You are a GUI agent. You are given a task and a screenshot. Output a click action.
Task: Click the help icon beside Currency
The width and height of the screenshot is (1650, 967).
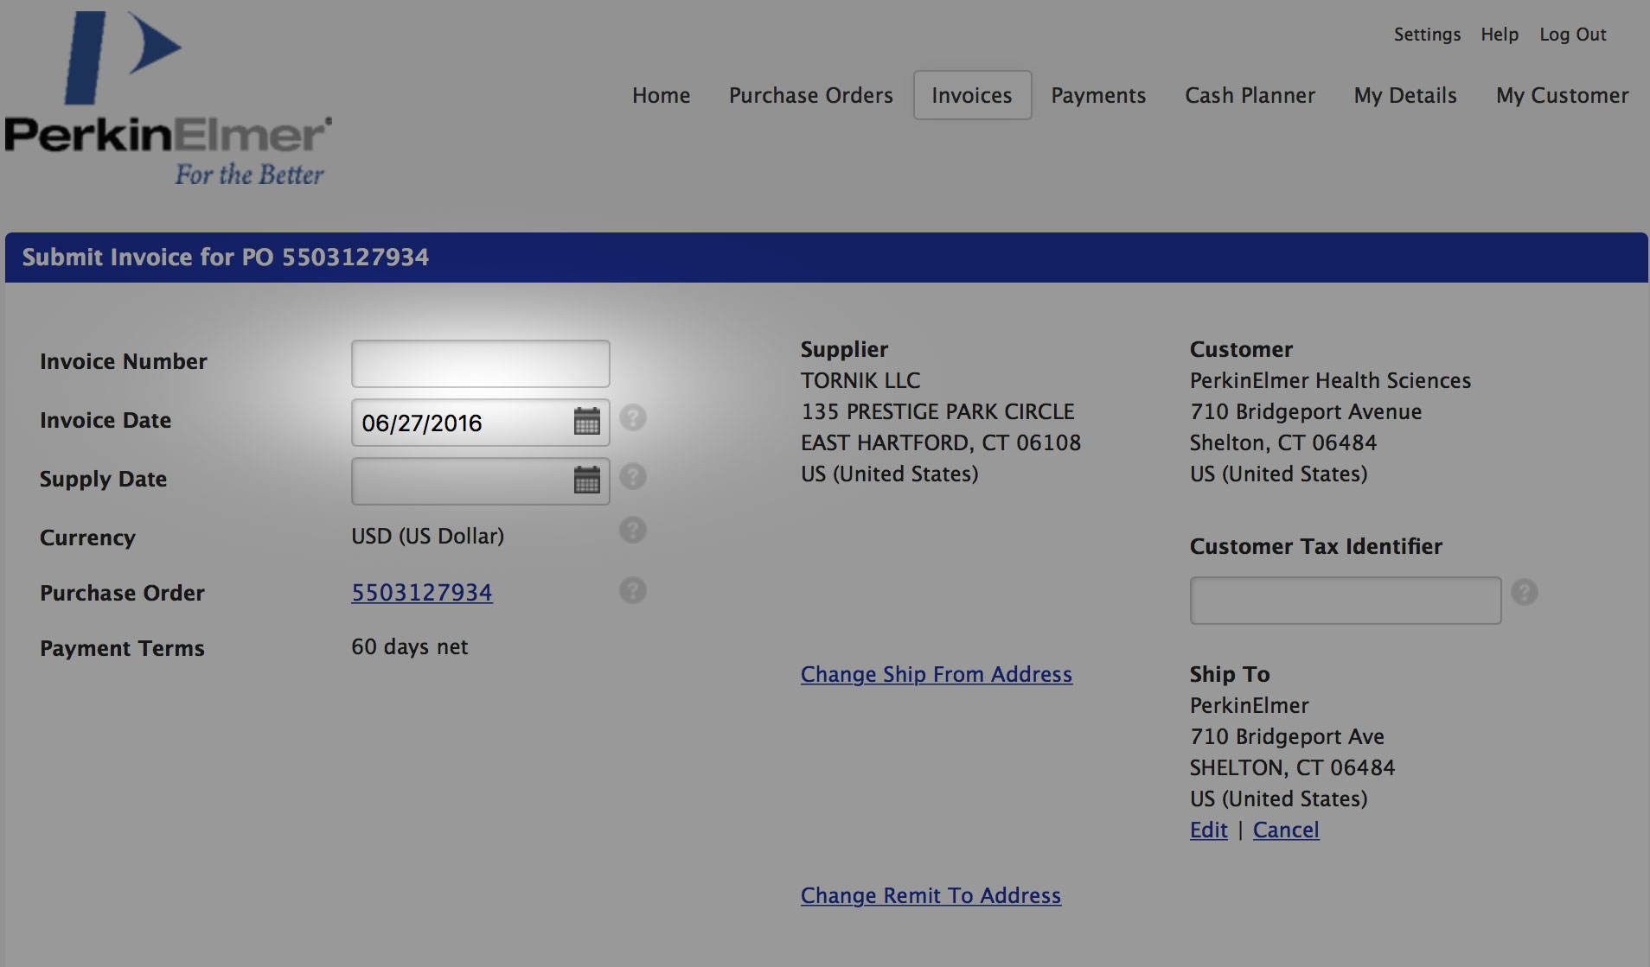pos(633,531)
